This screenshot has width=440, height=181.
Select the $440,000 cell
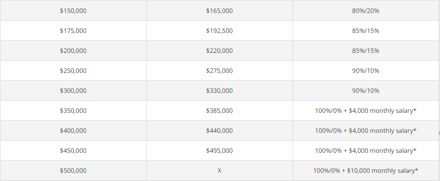pos(219,131)
